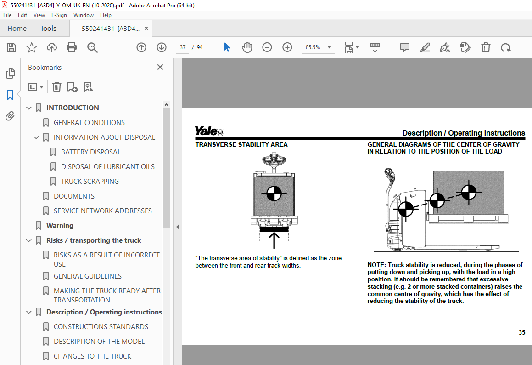Open the File menu
This screenshot has height=365, width=532.
pos(7,15)
